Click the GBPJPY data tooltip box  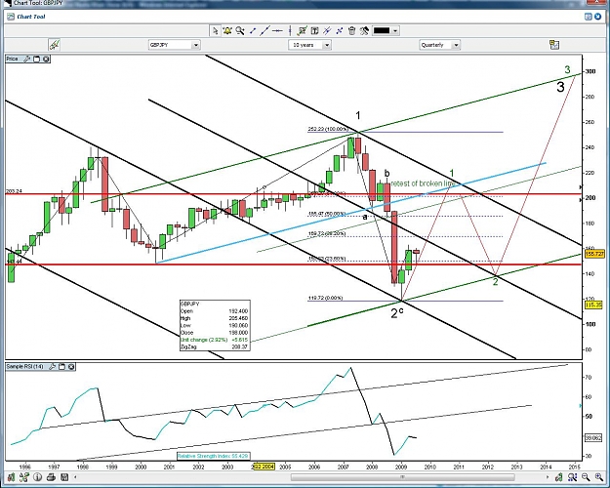pyautogui.click(x=215, y=325)
